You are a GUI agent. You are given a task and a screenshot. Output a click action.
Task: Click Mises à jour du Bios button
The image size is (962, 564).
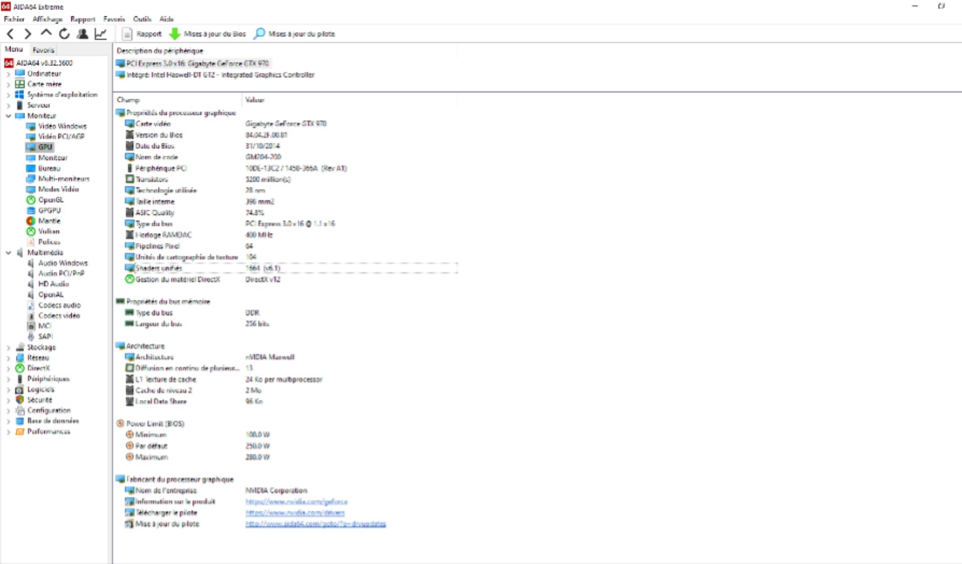point(208,34)
